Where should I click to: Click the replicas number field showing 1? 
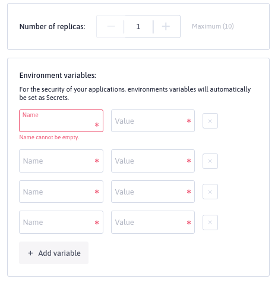tap(138, 26)
